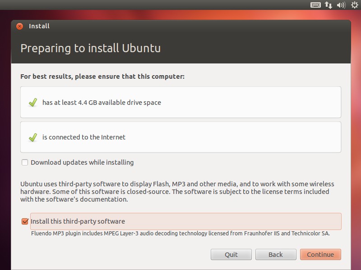Enable Download updates while installing
Screen dimensions: 361x270
pos(25,162)
